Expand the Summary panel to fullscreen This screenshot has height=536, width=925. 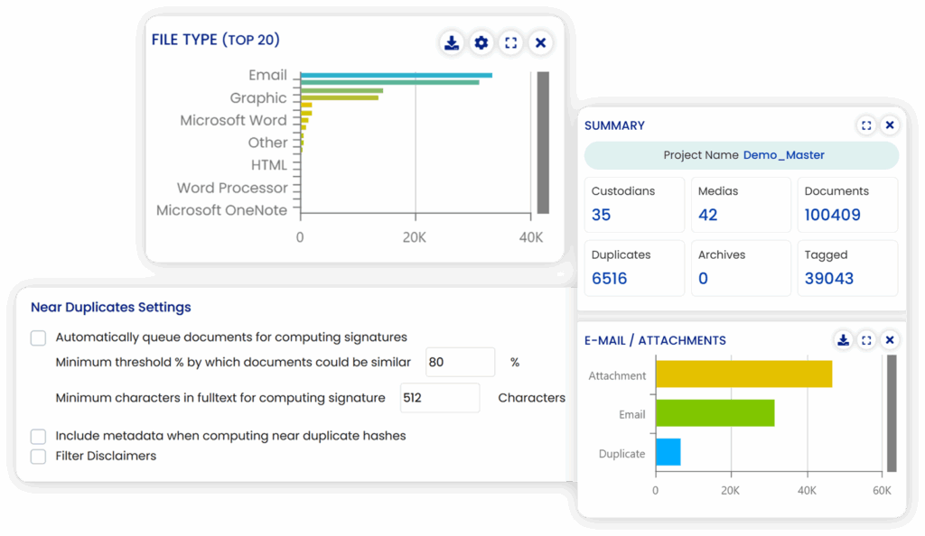pyautogui.click(x=866, y=125)
